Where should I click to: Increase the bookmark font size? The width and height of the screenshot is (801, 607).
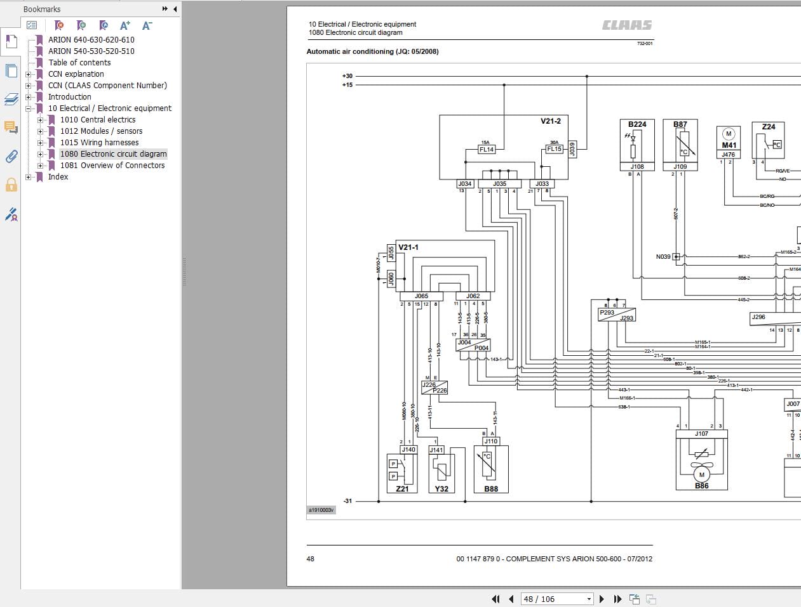click(x=125, y=25)
